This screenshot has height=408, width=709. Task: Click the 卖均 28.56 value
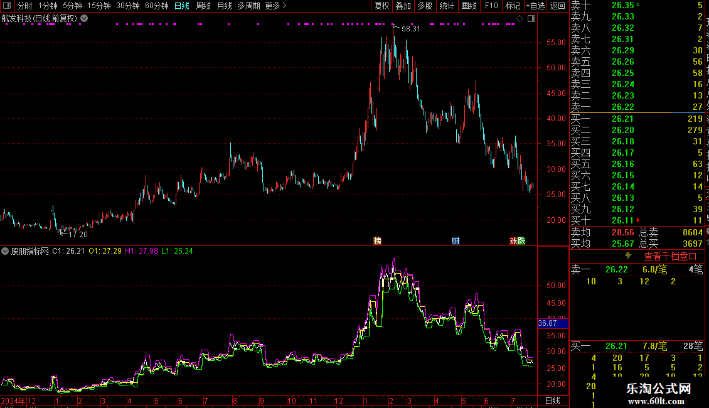pyautogui.click(x=623, y=232)
